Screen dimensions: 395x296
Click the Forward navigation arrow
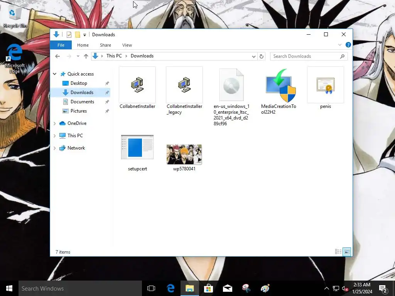(69, 56)
